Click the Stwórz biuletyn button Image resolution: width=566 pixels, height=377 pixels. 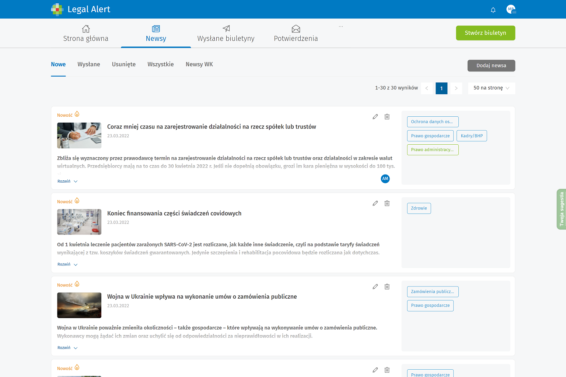point(485,33)
